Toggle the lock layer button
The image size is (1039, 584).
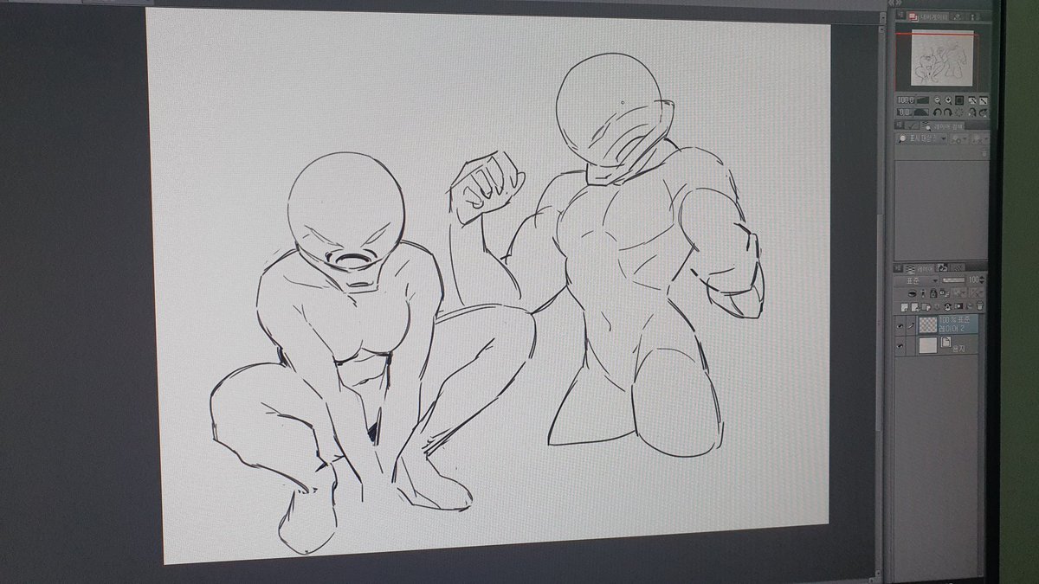click(933, 293)
